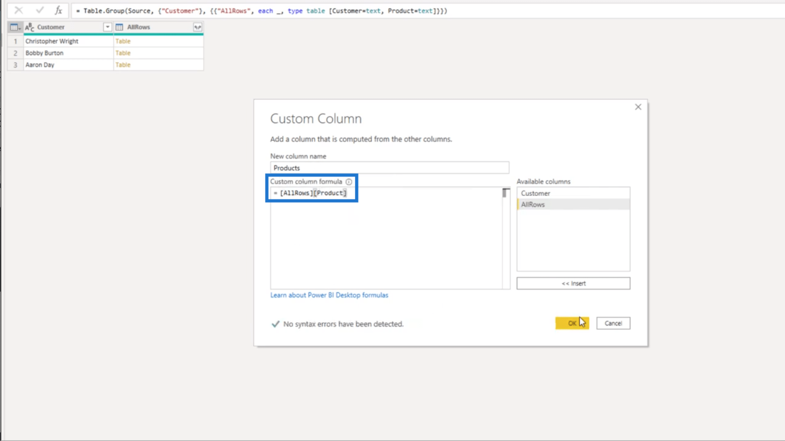Click the ABC text type icon on Customer column
Viewport: 785px width, 441px height.
(29, 27)
